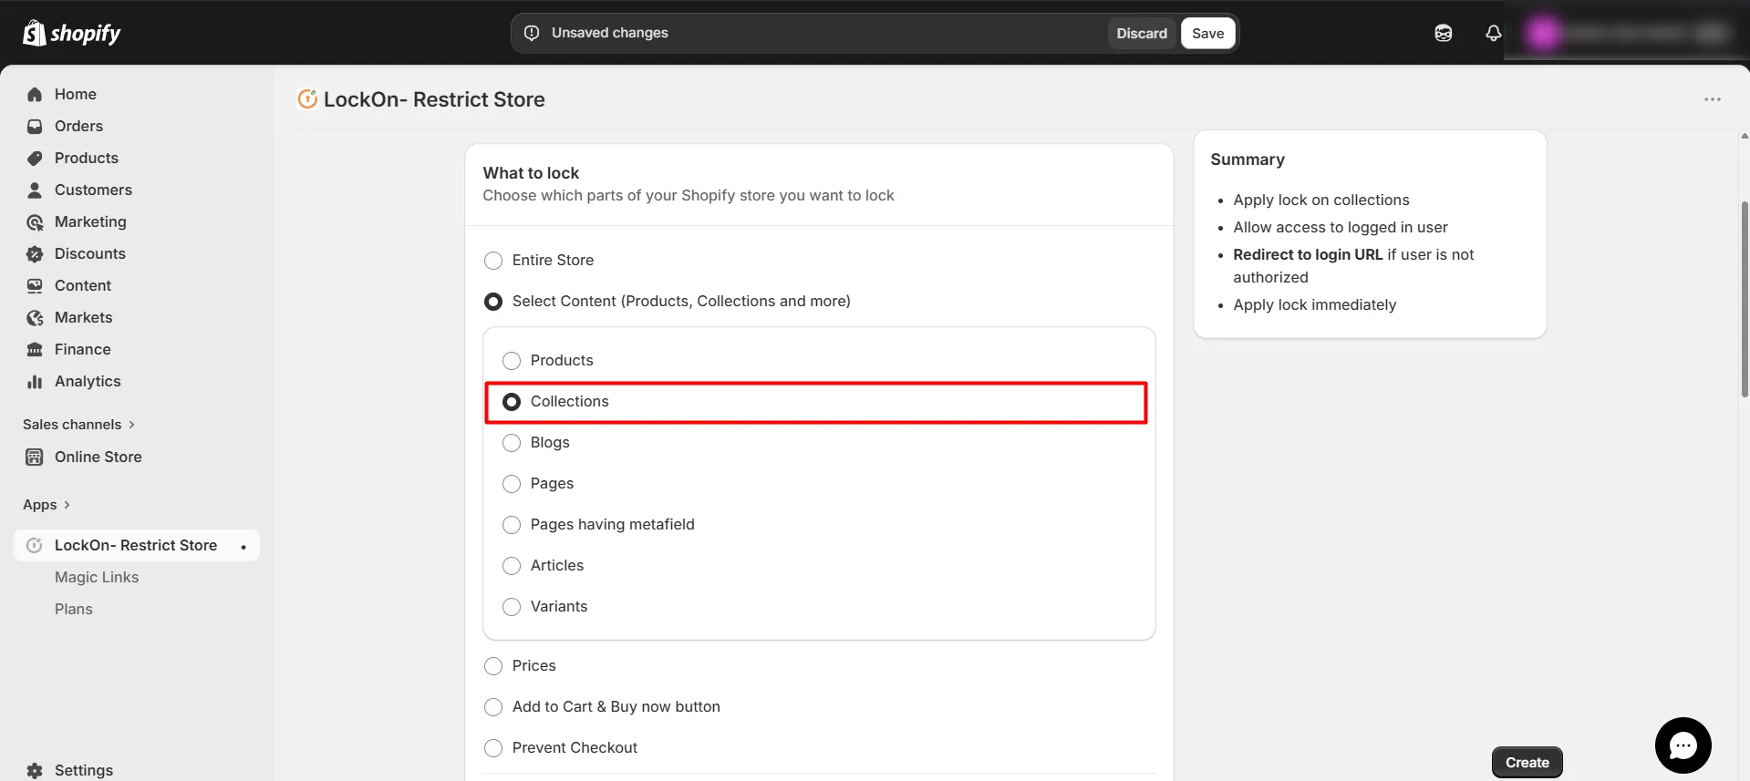
Task: Click the LockOn logo in page header
Action: (x=307, y=98)
